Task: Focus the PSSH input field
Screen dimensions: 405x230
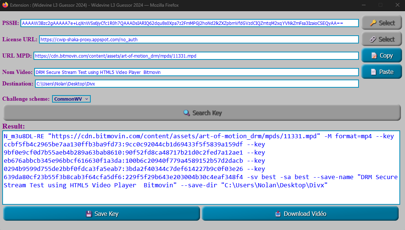Action: [190, 23]
